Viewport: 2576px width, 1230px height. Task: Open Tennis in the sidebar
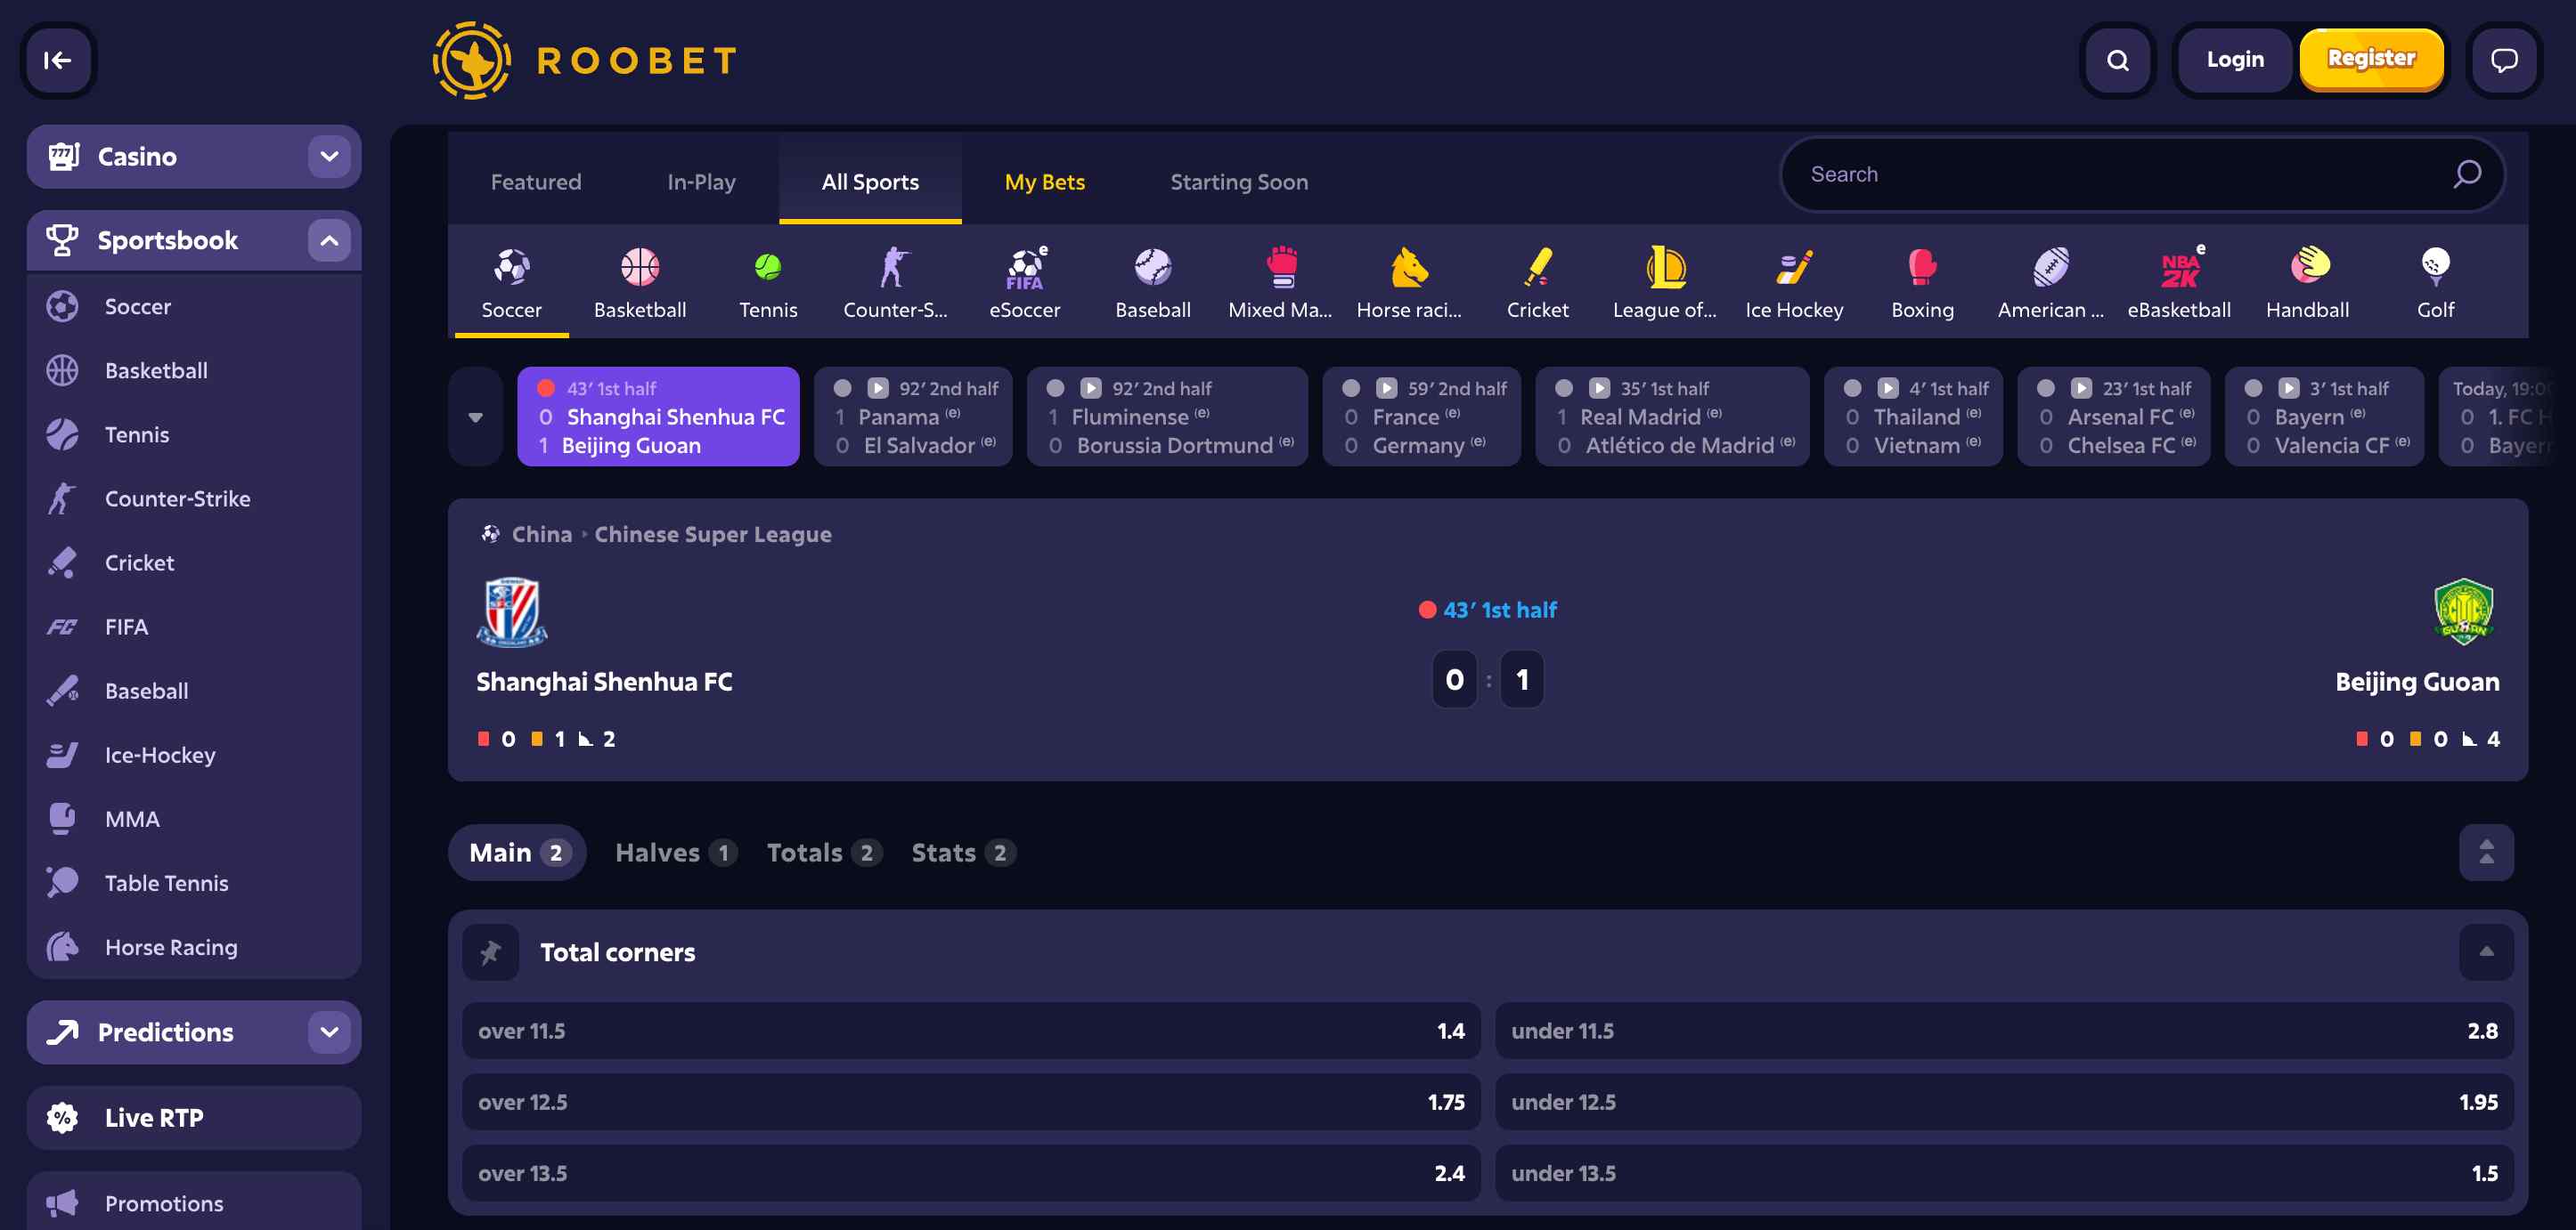[194, 434]
